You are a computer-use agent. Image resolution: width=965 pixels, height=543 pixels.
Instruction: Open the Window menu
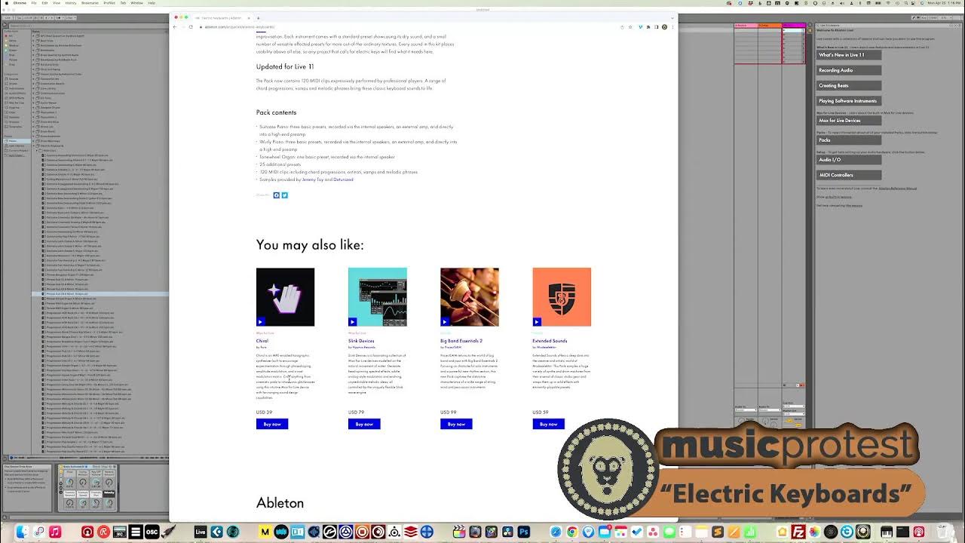tap(136, 3)
